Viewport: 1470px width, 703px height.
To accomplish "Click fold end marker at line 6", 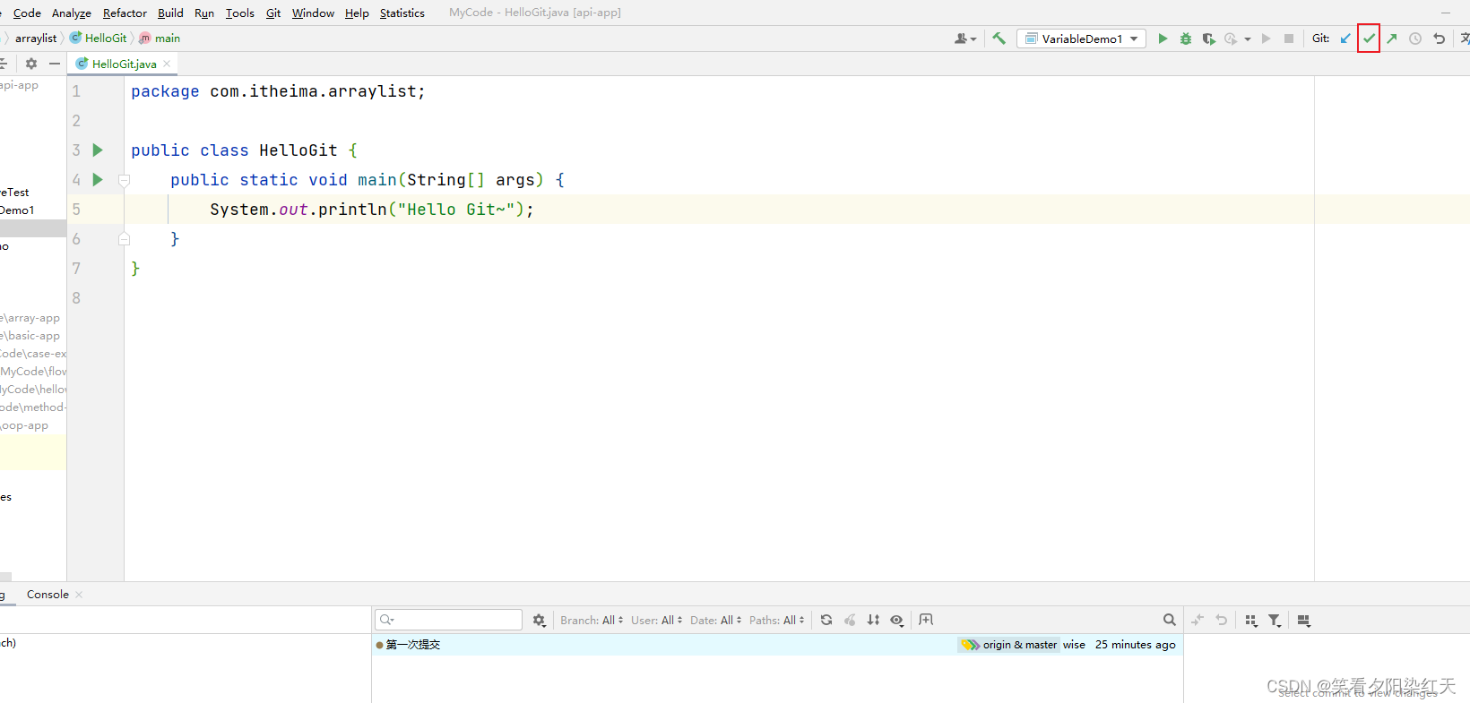I will [125, 239].
